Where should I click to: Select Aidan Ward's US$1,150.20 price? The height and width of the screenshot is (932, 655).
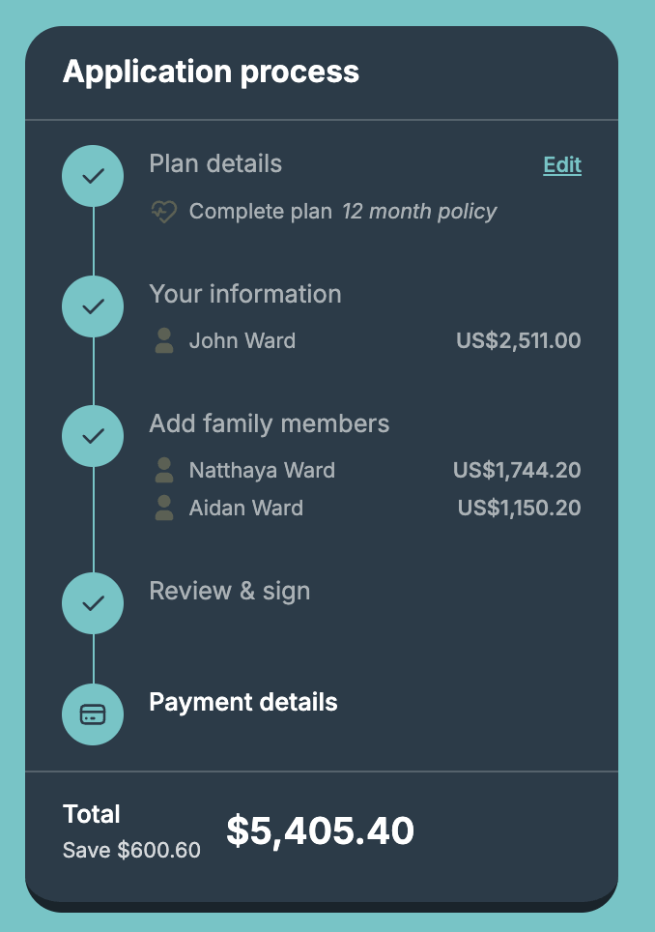(x=519, y=508)
